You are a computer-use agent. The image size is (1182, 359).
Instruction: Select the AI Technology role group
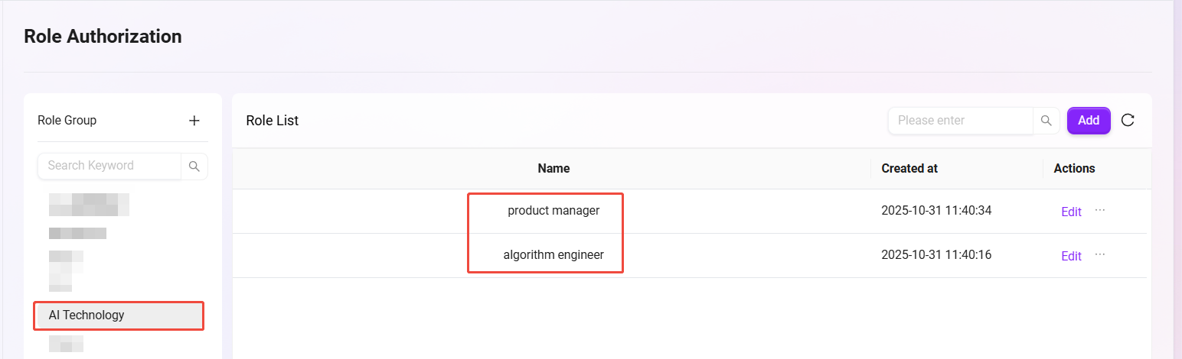coord(87,315)
